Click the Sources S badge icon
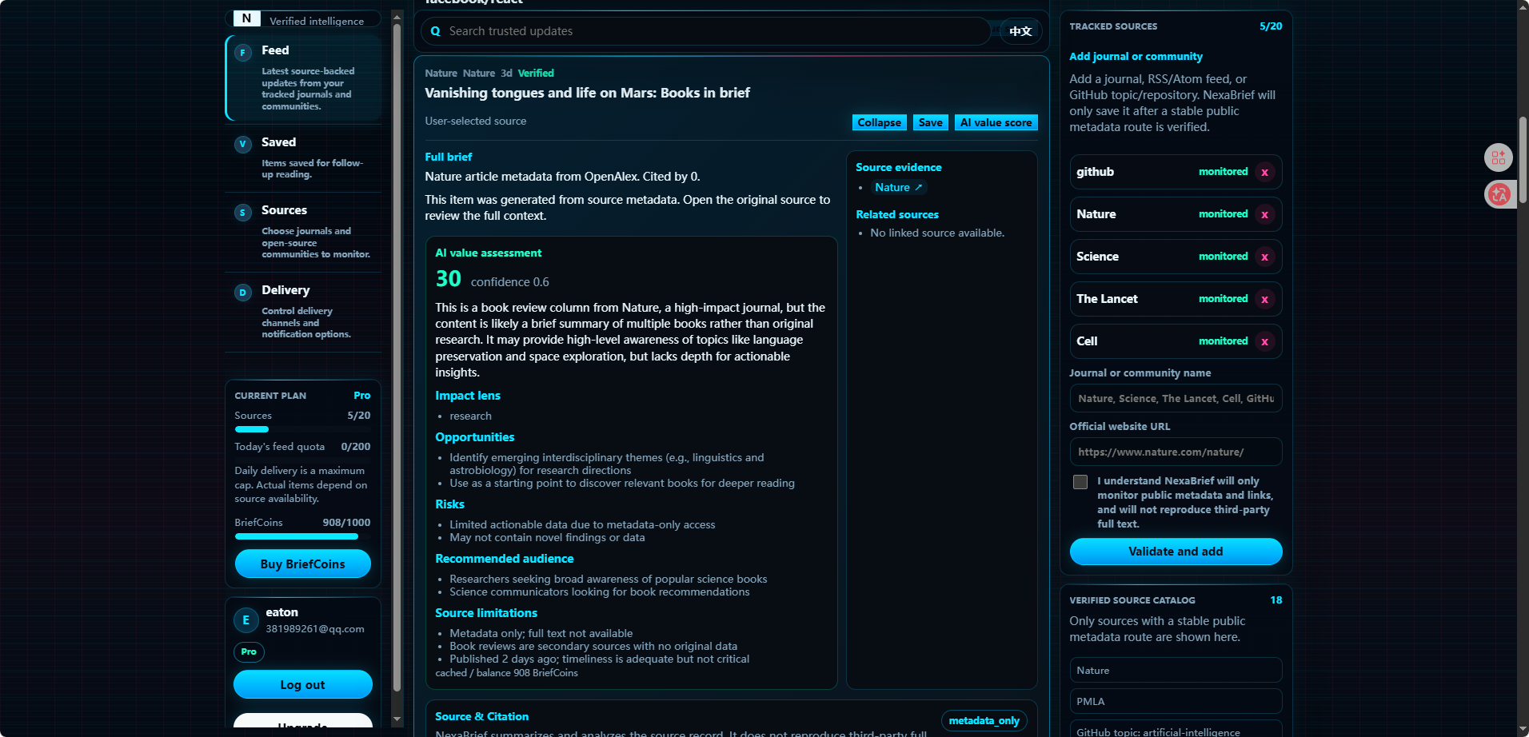Image resolution: width=1529 pixels, height=737 pixels. 243,213
